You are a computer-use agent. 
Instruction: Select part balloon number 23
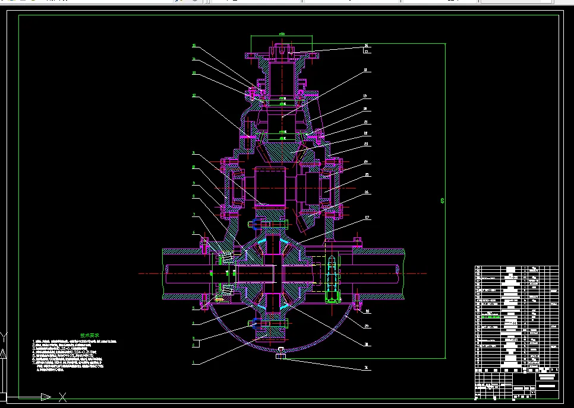[366, 144]
